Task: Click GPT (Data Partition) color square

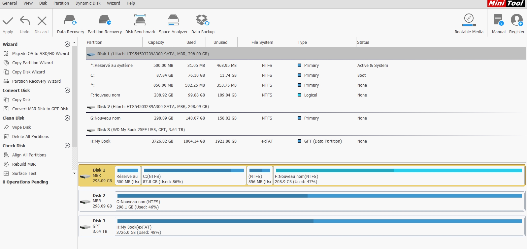Action: [299, 141]
